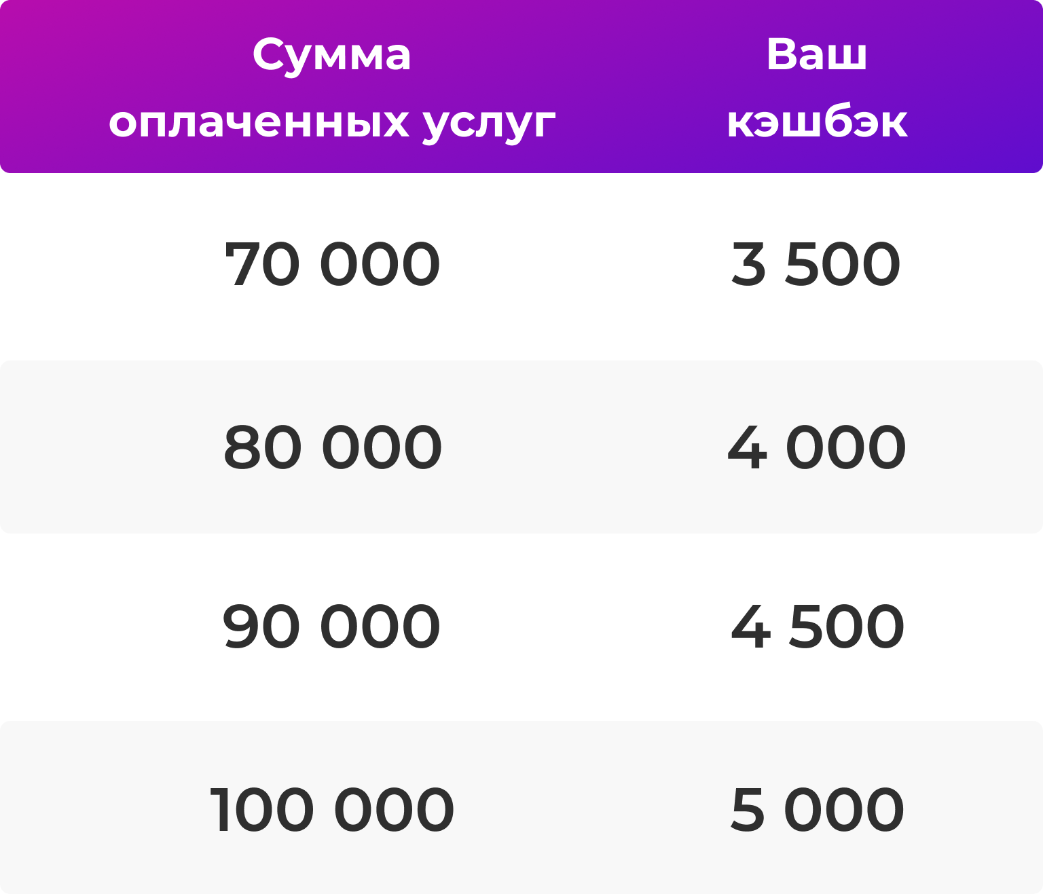Click the word 'Ваш' in header

tap(817, 54)
